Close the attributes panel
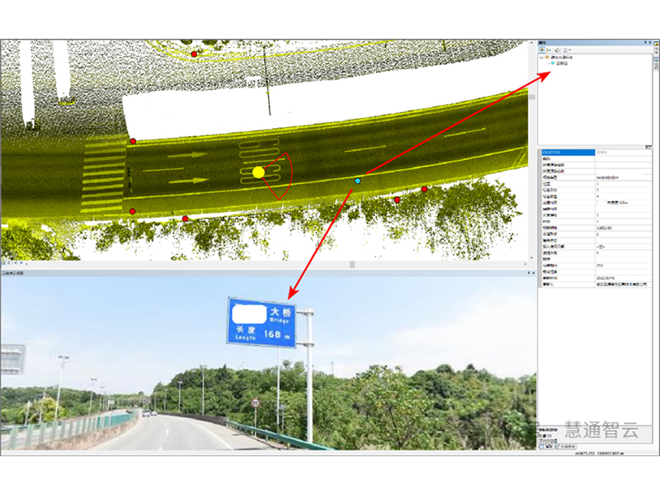The height and width of the screenshot is (495, 660). tap(651, 43)
